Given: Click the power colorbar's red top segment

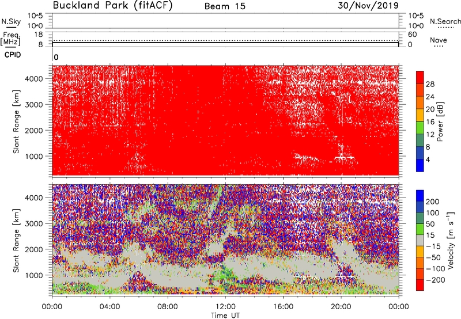Looking at the screenshot, I should pos(420,77).
